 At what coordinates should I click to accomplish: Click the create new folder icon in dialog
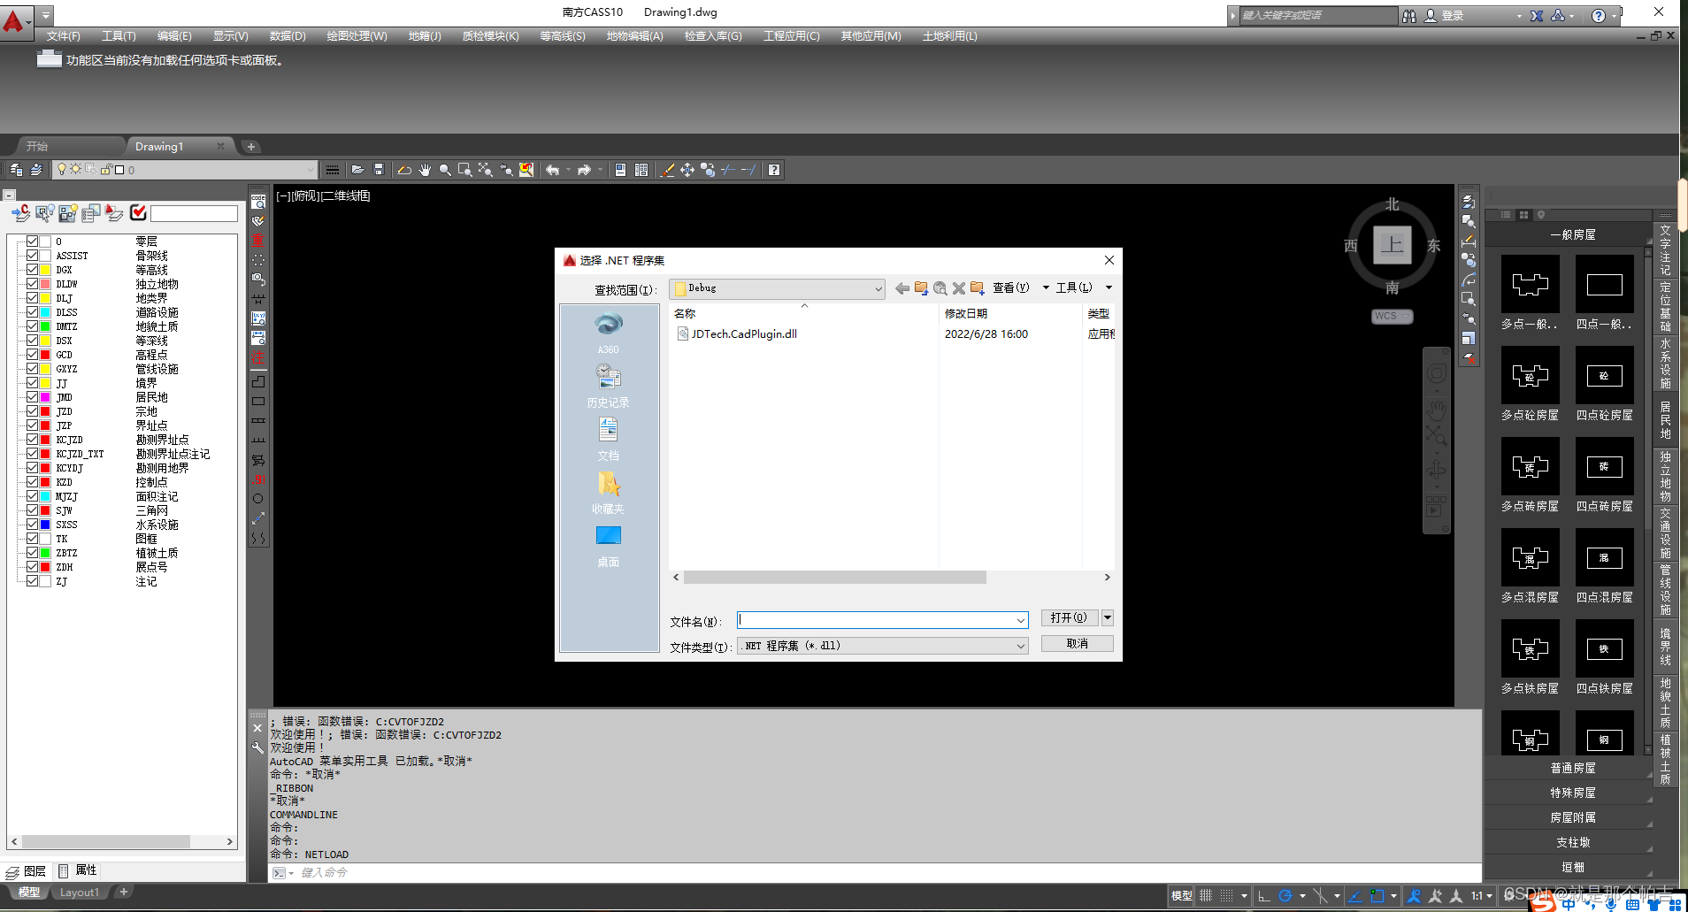[978, 288]
